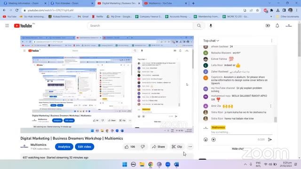This screenshot has height=169, width=301.
Task: Open more actions ellipsis under video
Action: tap(190, 147)
